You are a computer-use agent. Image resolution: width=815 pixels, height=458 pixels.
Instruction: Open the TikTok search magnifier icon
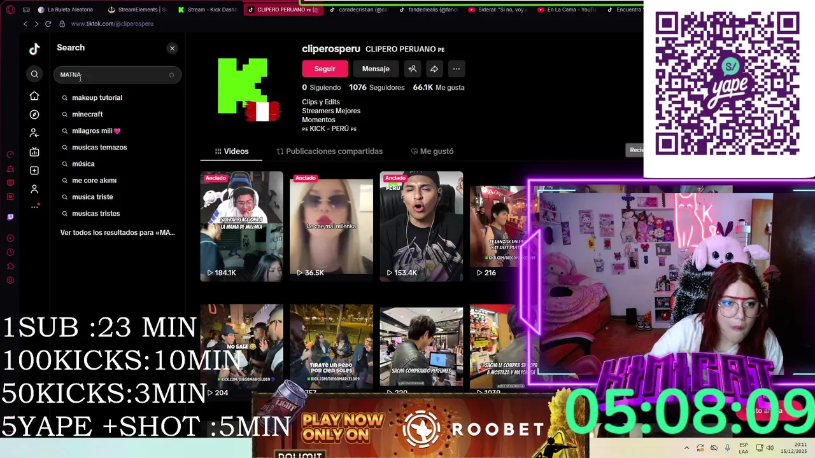point(34,74)
